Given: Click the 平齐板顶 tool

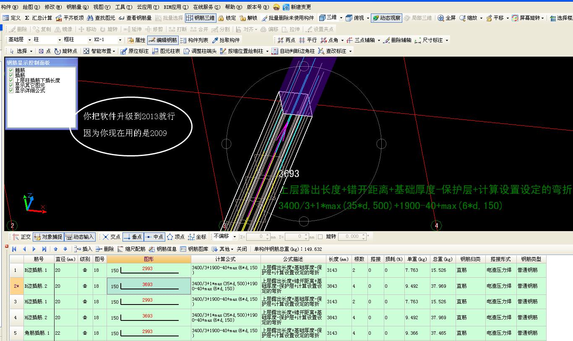Looking at the screenshot, I should coord(70,18).
